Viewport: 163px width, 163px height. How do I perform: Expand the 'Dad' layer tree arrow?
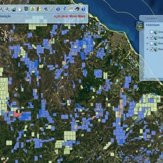point(148,38)
